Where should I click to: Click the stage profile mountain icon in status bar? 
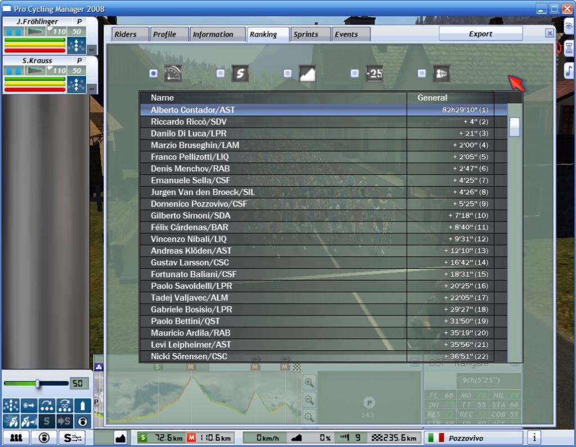[x=120, y=437]
